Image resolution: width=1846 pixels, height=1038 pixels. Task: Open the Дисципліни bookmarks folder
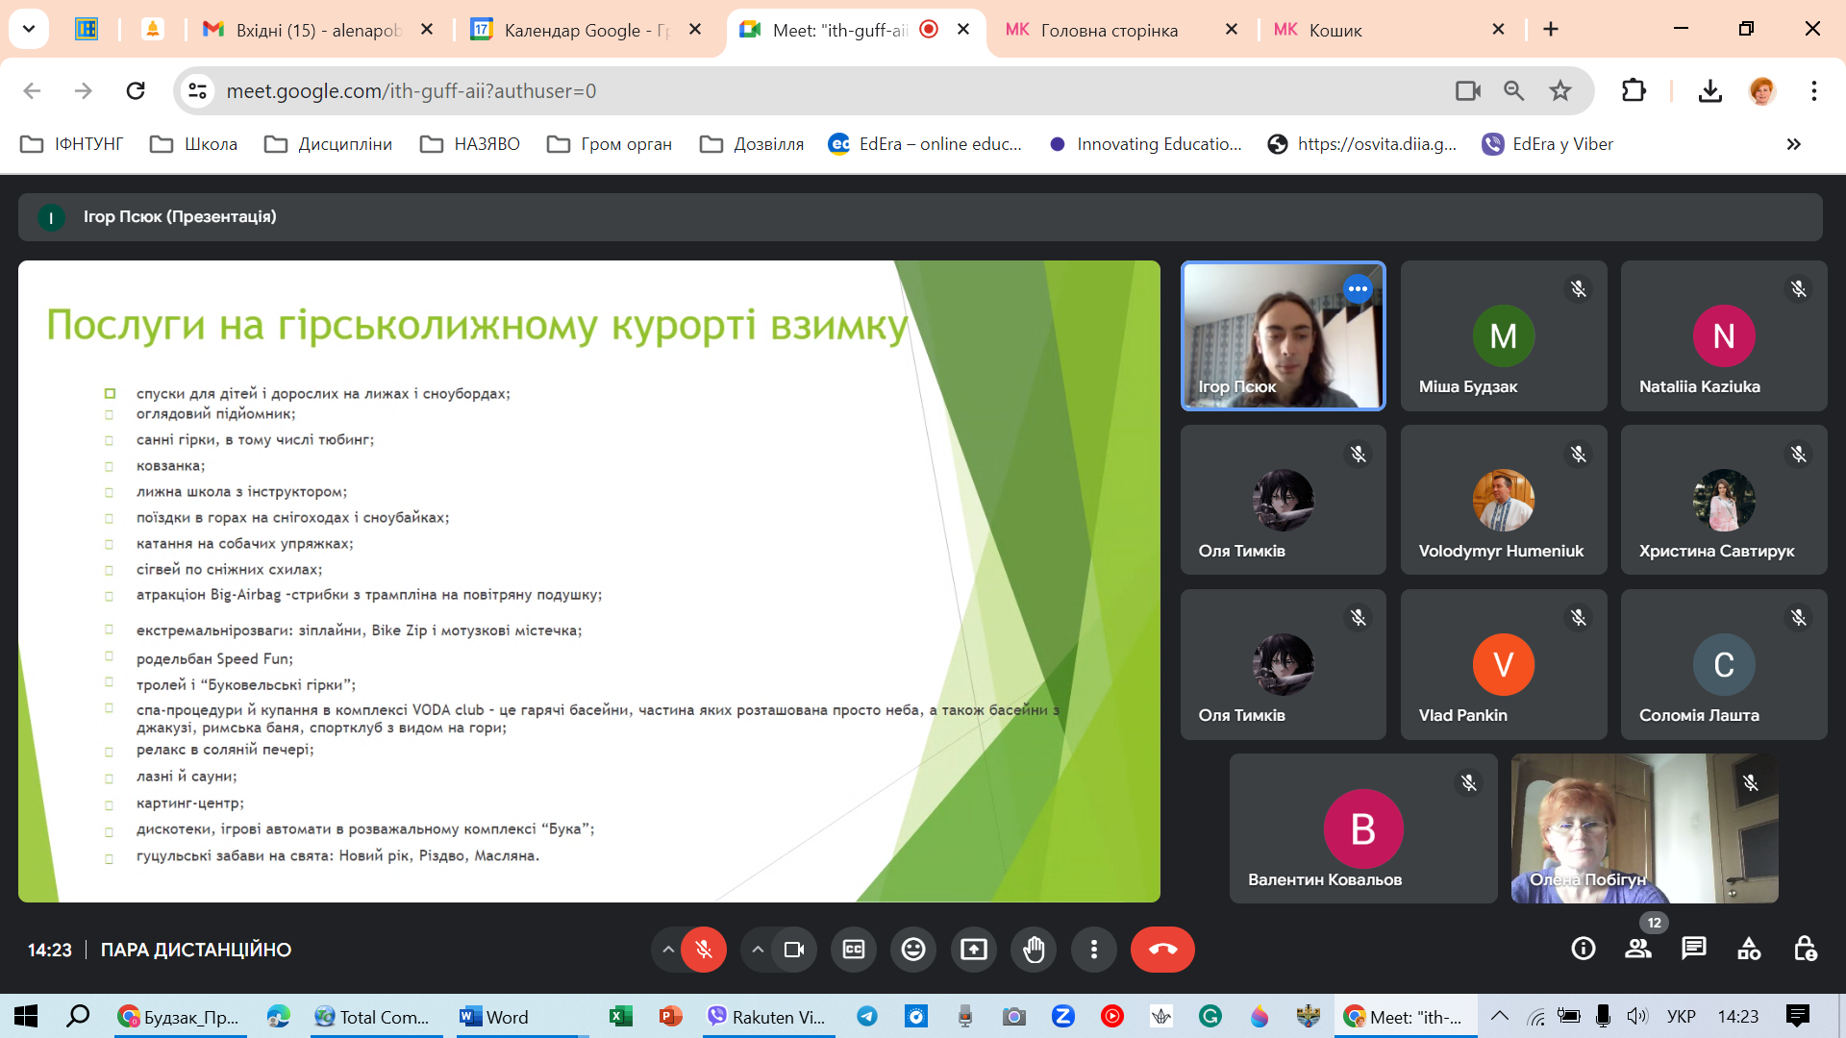329,144
